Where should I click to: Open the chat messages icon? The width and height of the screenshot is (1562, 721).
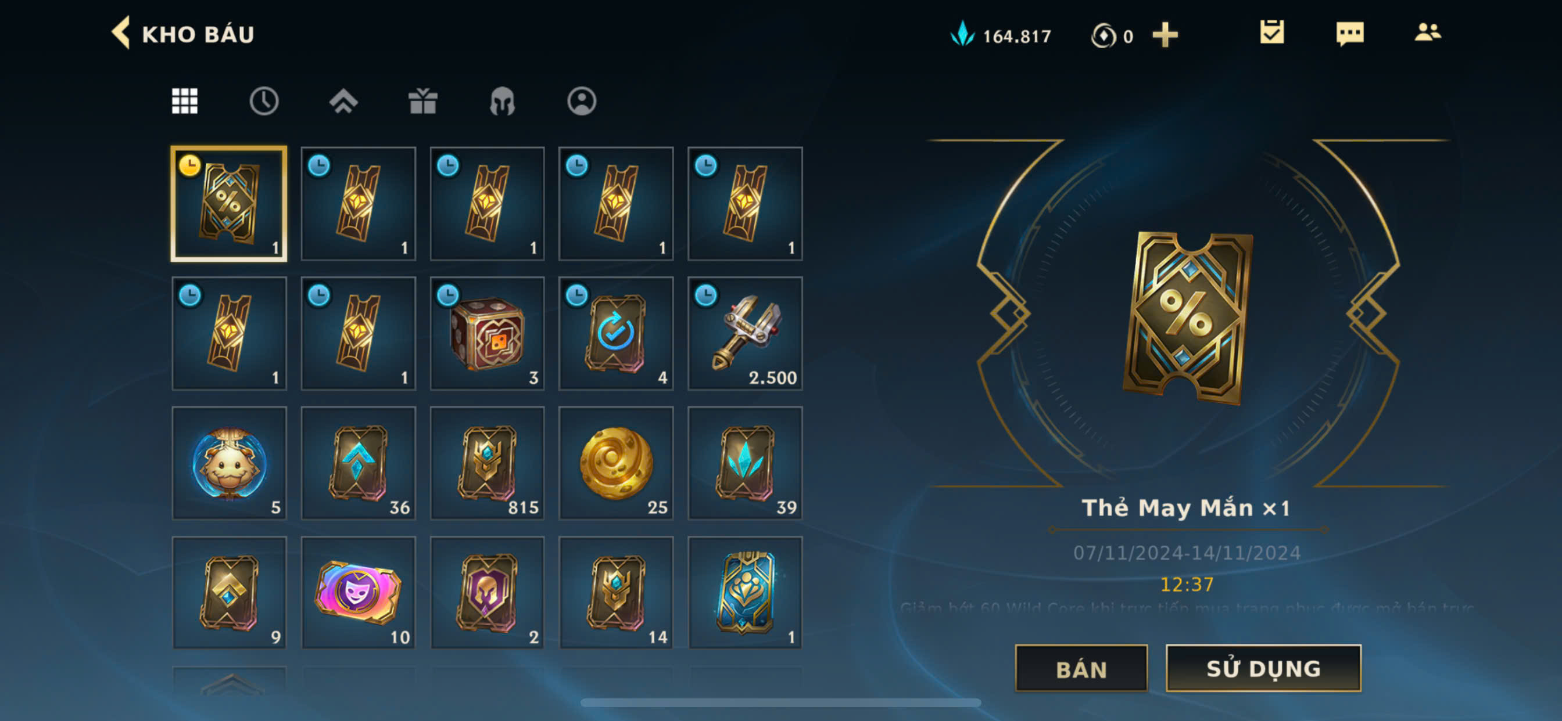pyautogui.click(x=1349, y=34)
